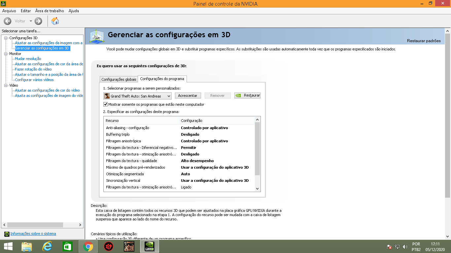Click the POR PTB2 language indicator

[x=416, y=247]
